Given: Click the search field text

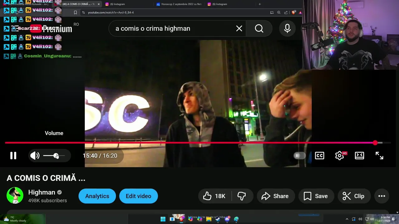Looking at the screenshot, I should pyautogui.click(x=153, y=29).
